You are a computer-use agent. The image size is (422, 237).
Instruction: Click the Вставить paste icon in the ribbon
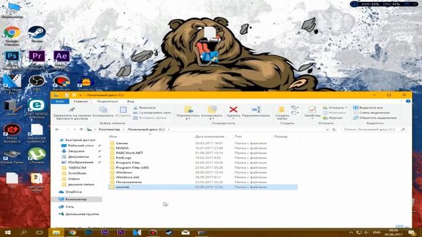click(123, 112)
